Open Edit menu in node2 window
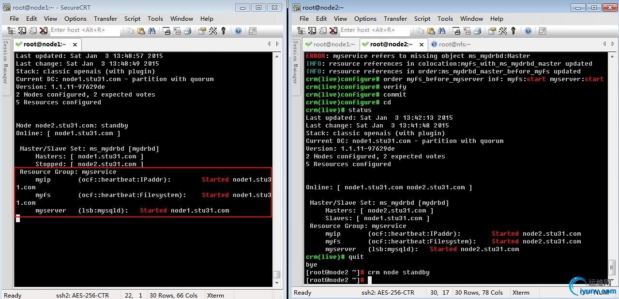This screenshot has width=619, height=299. click(321, 18)
